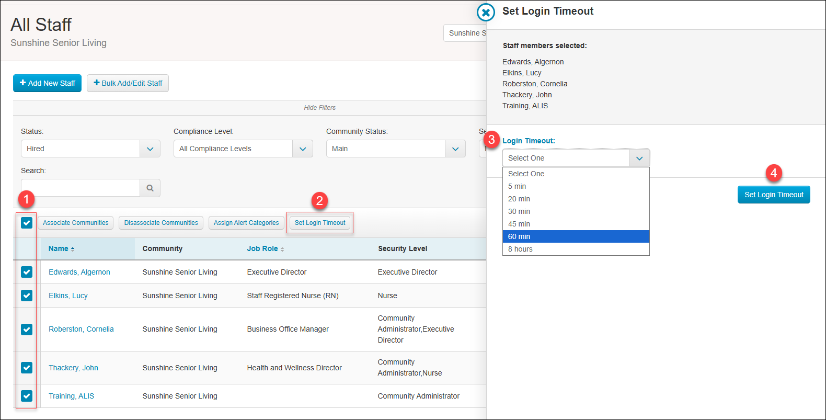Close the Set Login Timeout panel
Image resolution: width=826 pixels, height=420 pixels.
coord(486,12)
